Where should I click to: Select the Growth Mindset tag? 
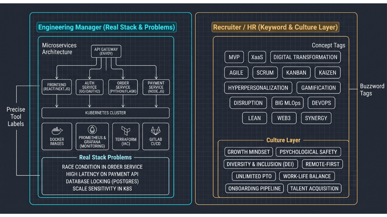[249, 152]
